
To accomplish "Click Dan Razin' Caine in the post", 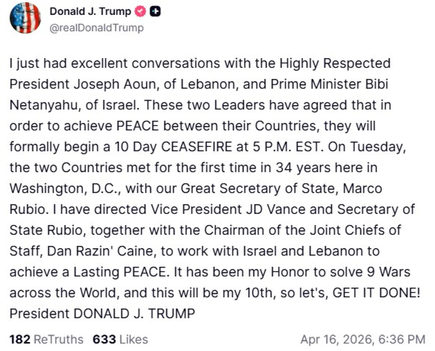I will (x=101, y=251).
